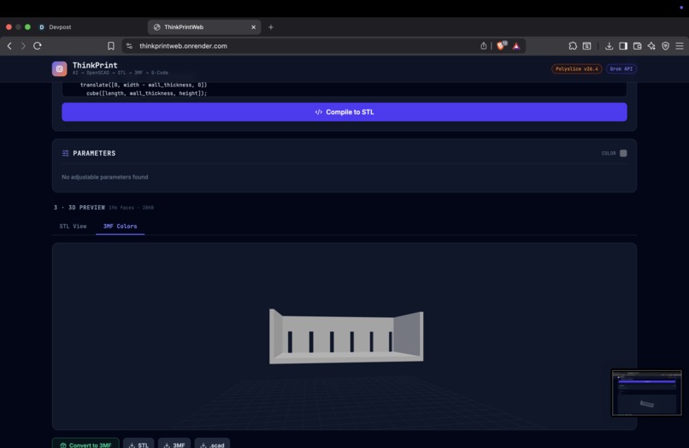The height and width of the screenshot is (448, 689).
Task: Click 'No adjustable parameters found' text
Action: pos(105,177)
